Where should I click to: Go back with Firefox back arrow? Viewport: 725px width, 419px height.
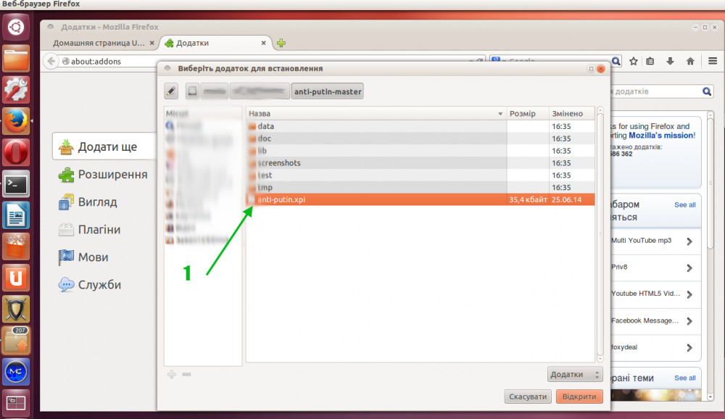point(51,61)
